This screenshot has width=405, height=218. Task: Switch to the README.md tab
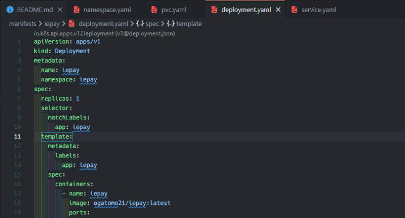tap(34, 10)
